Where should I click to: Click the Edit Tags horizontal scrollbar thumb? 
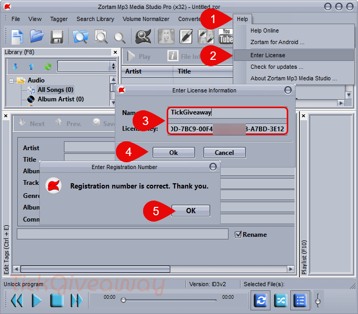click(95, 269)
